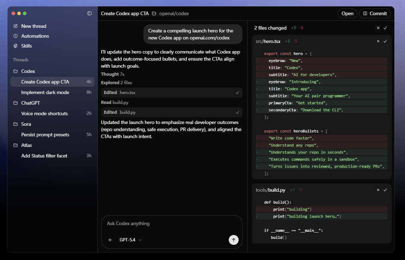Expand the Read build.py step
The height and width of the screenshot is (260, 405).
coord(115,103)
